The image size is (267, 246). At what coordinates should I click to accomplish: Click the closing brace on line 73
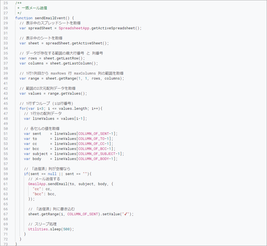coord(16,244)
